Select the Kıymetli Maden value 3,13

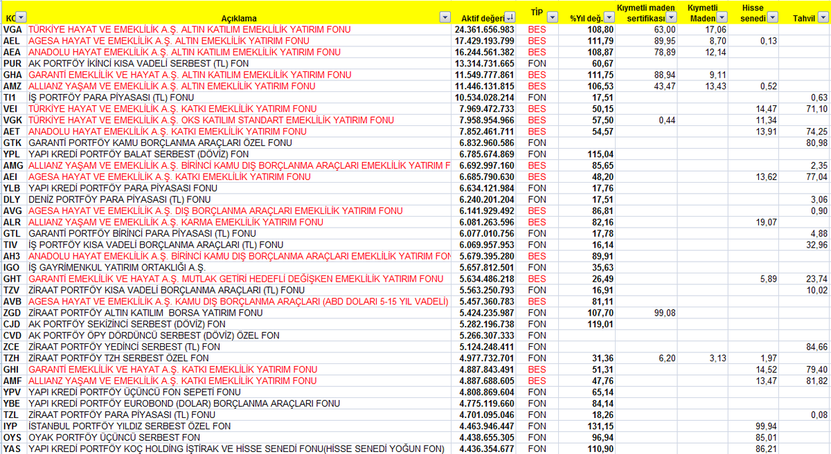pyautogui.click(x=718, y=358)
